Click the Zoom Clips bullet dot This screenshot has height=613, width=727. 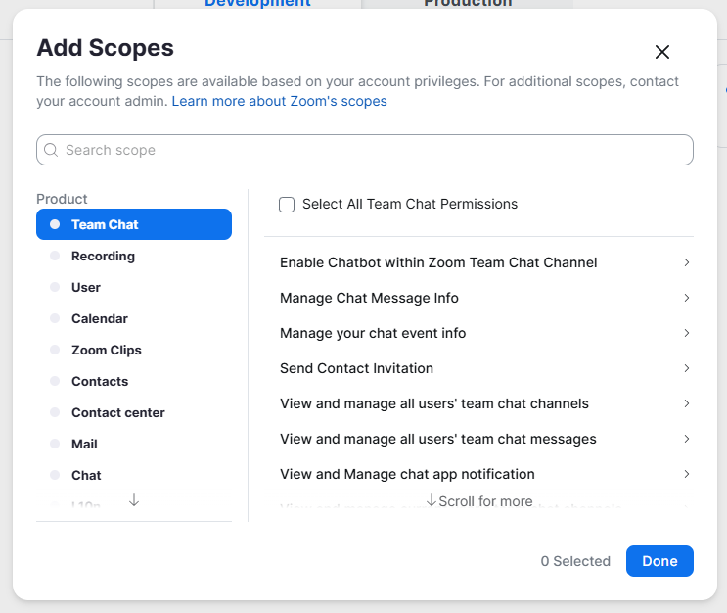(x=55, y=350)
